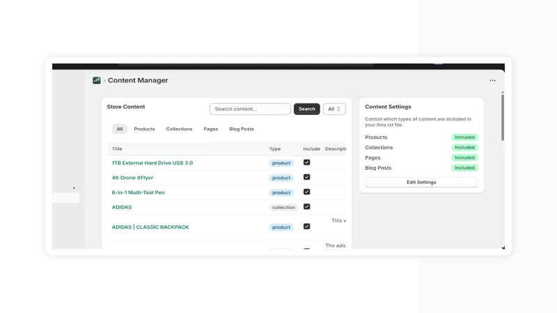Open ADIDAS | CLASSIC BACKPACK link
This screenshot has width=557, height=313.
click(150, 227)
